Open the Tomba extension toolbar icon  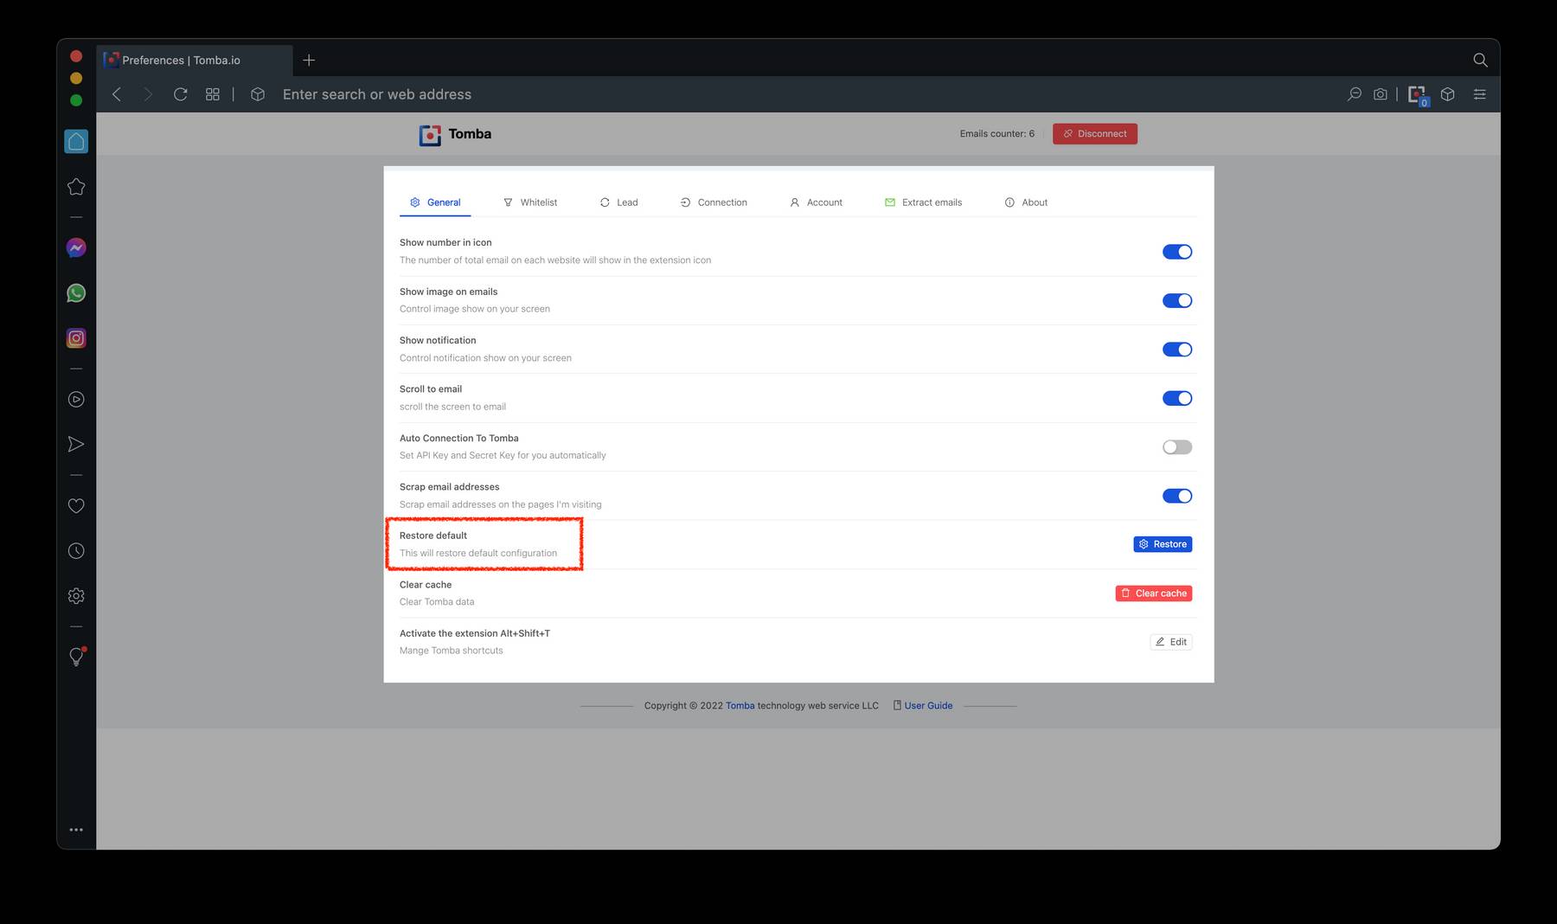click(x=1418, y=95)
